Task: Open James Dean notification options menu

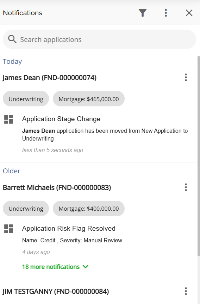Action: click(x=186, y=77)
